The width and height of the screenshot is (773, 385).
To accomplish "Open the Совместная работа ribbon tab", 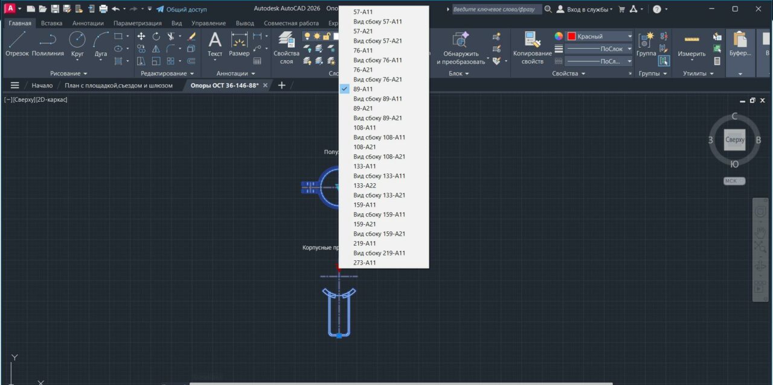I will coord(291,23).
